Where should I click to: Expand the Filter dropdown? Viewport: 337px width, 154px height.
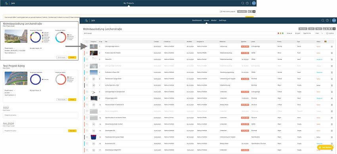(x=319, y=34)
